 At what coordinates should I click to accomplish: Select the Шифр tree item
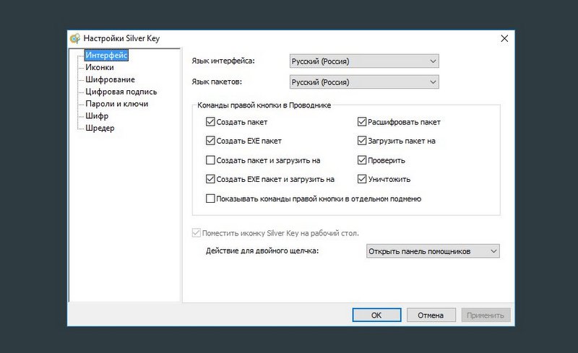[97, 116]
